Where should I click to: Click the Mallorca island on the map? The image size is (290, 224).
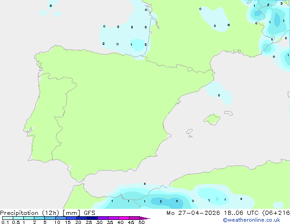pyautogui.click(x=212, y=119)
